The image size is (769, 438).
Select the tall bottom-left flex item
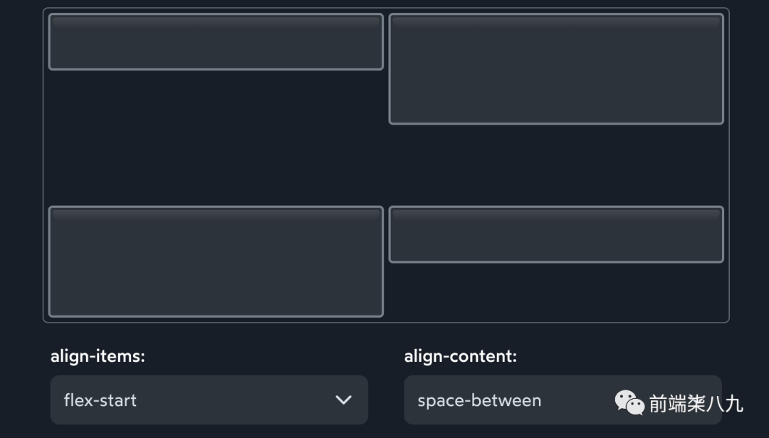pyautogui.click(x=216, y=261)
